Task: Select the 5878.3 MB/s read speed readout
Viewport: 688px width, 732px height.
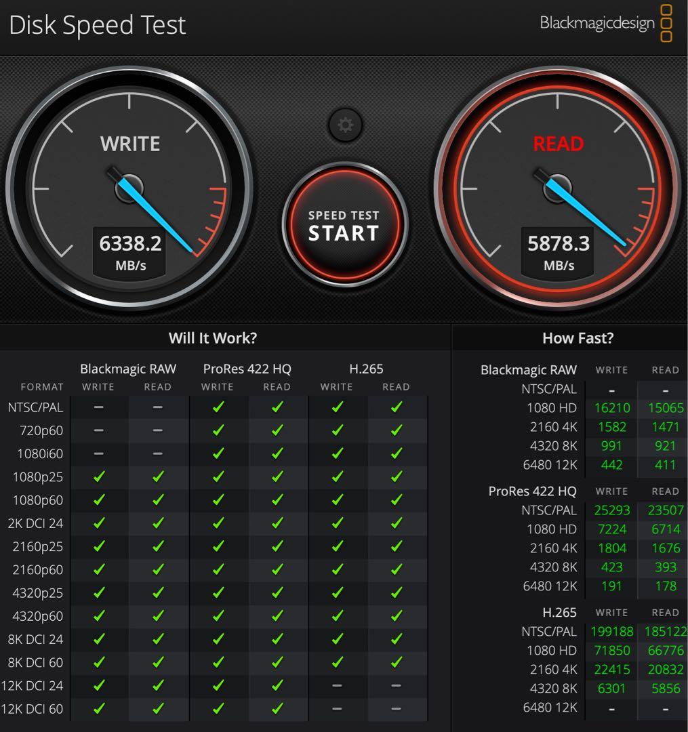Action: (559, 243)
